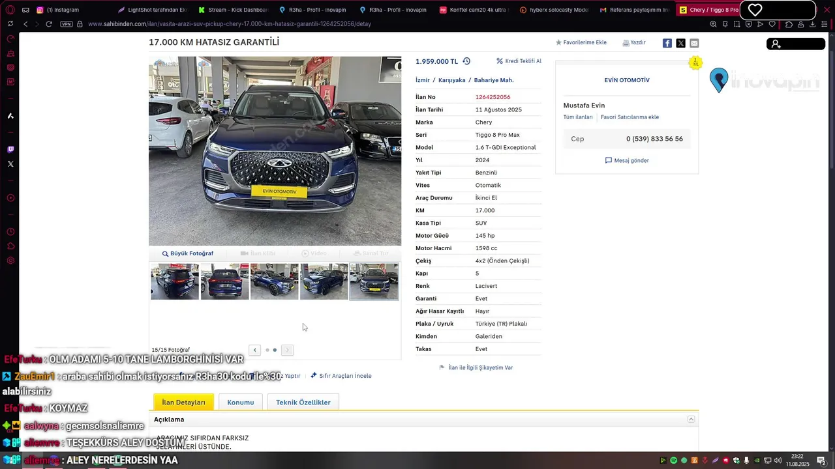Open the İzmir location breadcrumb
This screenshot has height=469, width=835.
pyautogui.click(x=422, y=80)
